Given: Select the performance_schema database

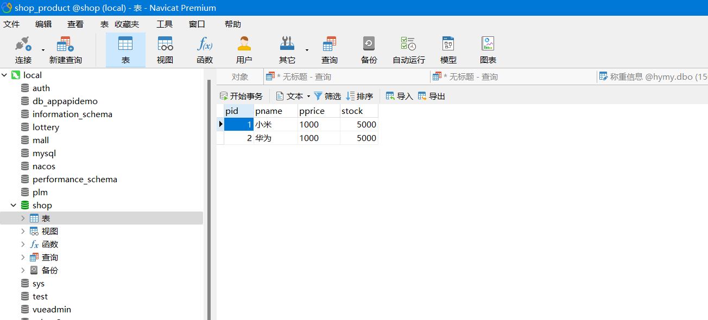Looking at the screenshot, I should tap(75, 180).
